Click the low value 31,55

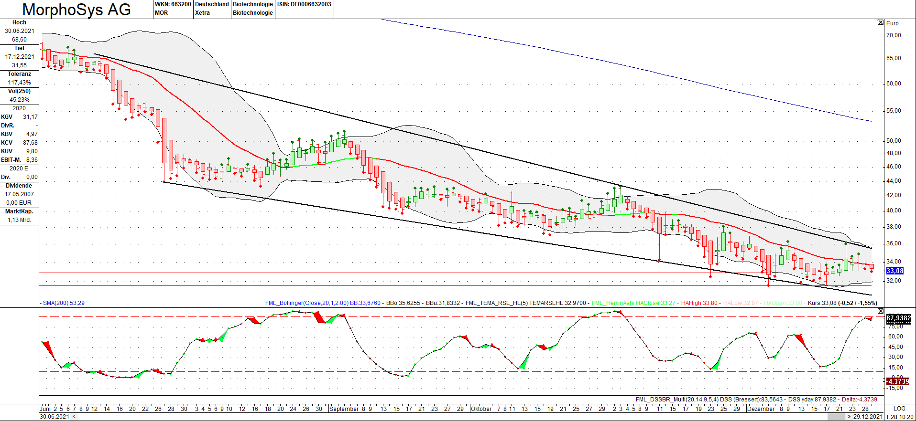click(20, 65)
